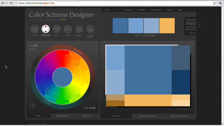The height and width of the screenshot is (126, 224).
Task: Click the light blue top-left preview block
Action: (115, 58)
